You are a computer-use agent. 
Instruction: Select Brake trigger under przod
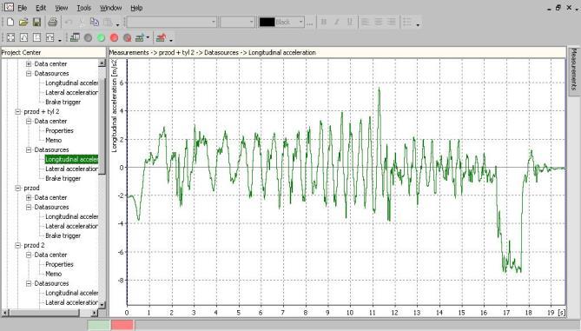click(x=63, y=235)
